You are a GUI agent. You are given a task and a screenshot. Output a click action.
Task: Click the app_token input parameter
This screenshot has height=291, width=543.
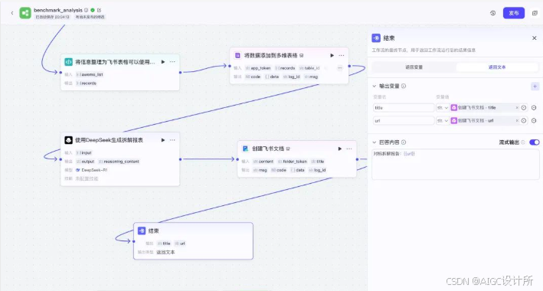click(258, 68)
